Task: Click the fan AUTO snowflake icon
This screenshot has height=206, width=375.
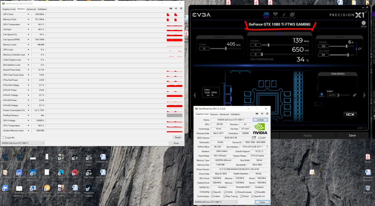Action: pyautogui.click(x=322, y=95)
